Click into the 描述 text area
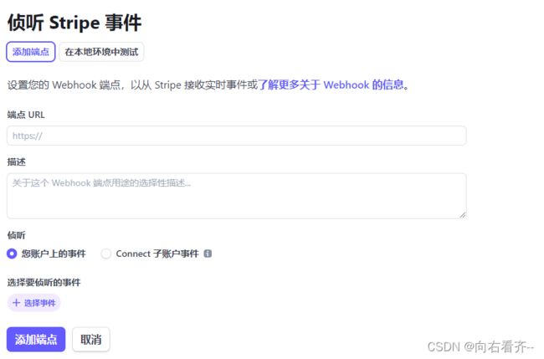 236,196
